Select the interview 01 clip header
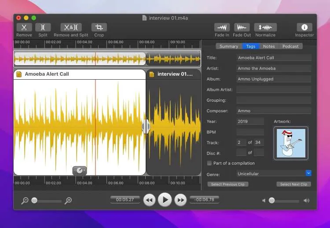The image size is (330, 228). pos(173,74)
